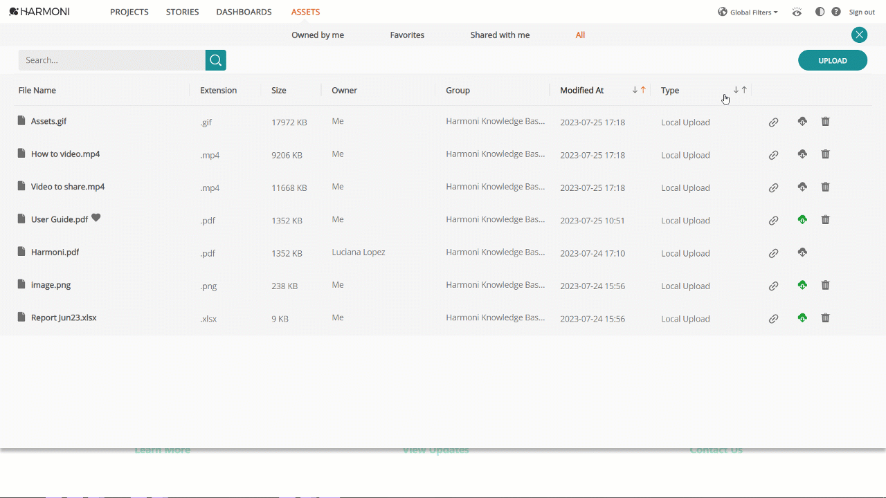
Task: Copy link for Assets.gif
Action: (774, 122)
